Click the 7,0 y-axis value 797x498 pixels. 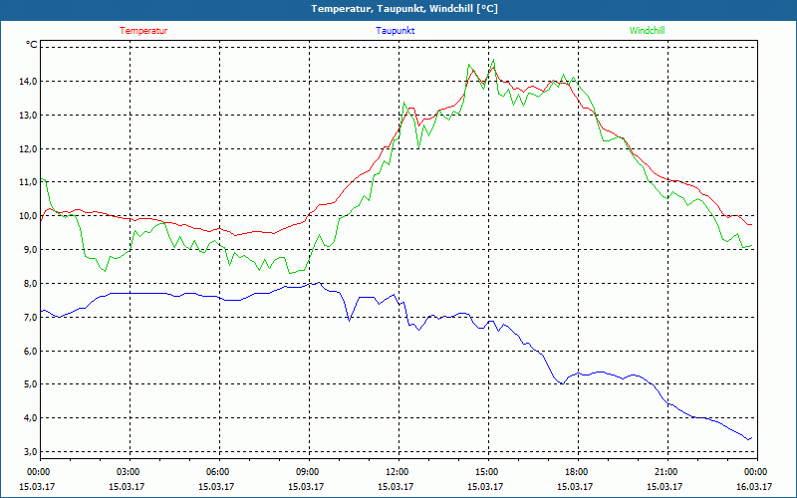click(x=31, y=317)
